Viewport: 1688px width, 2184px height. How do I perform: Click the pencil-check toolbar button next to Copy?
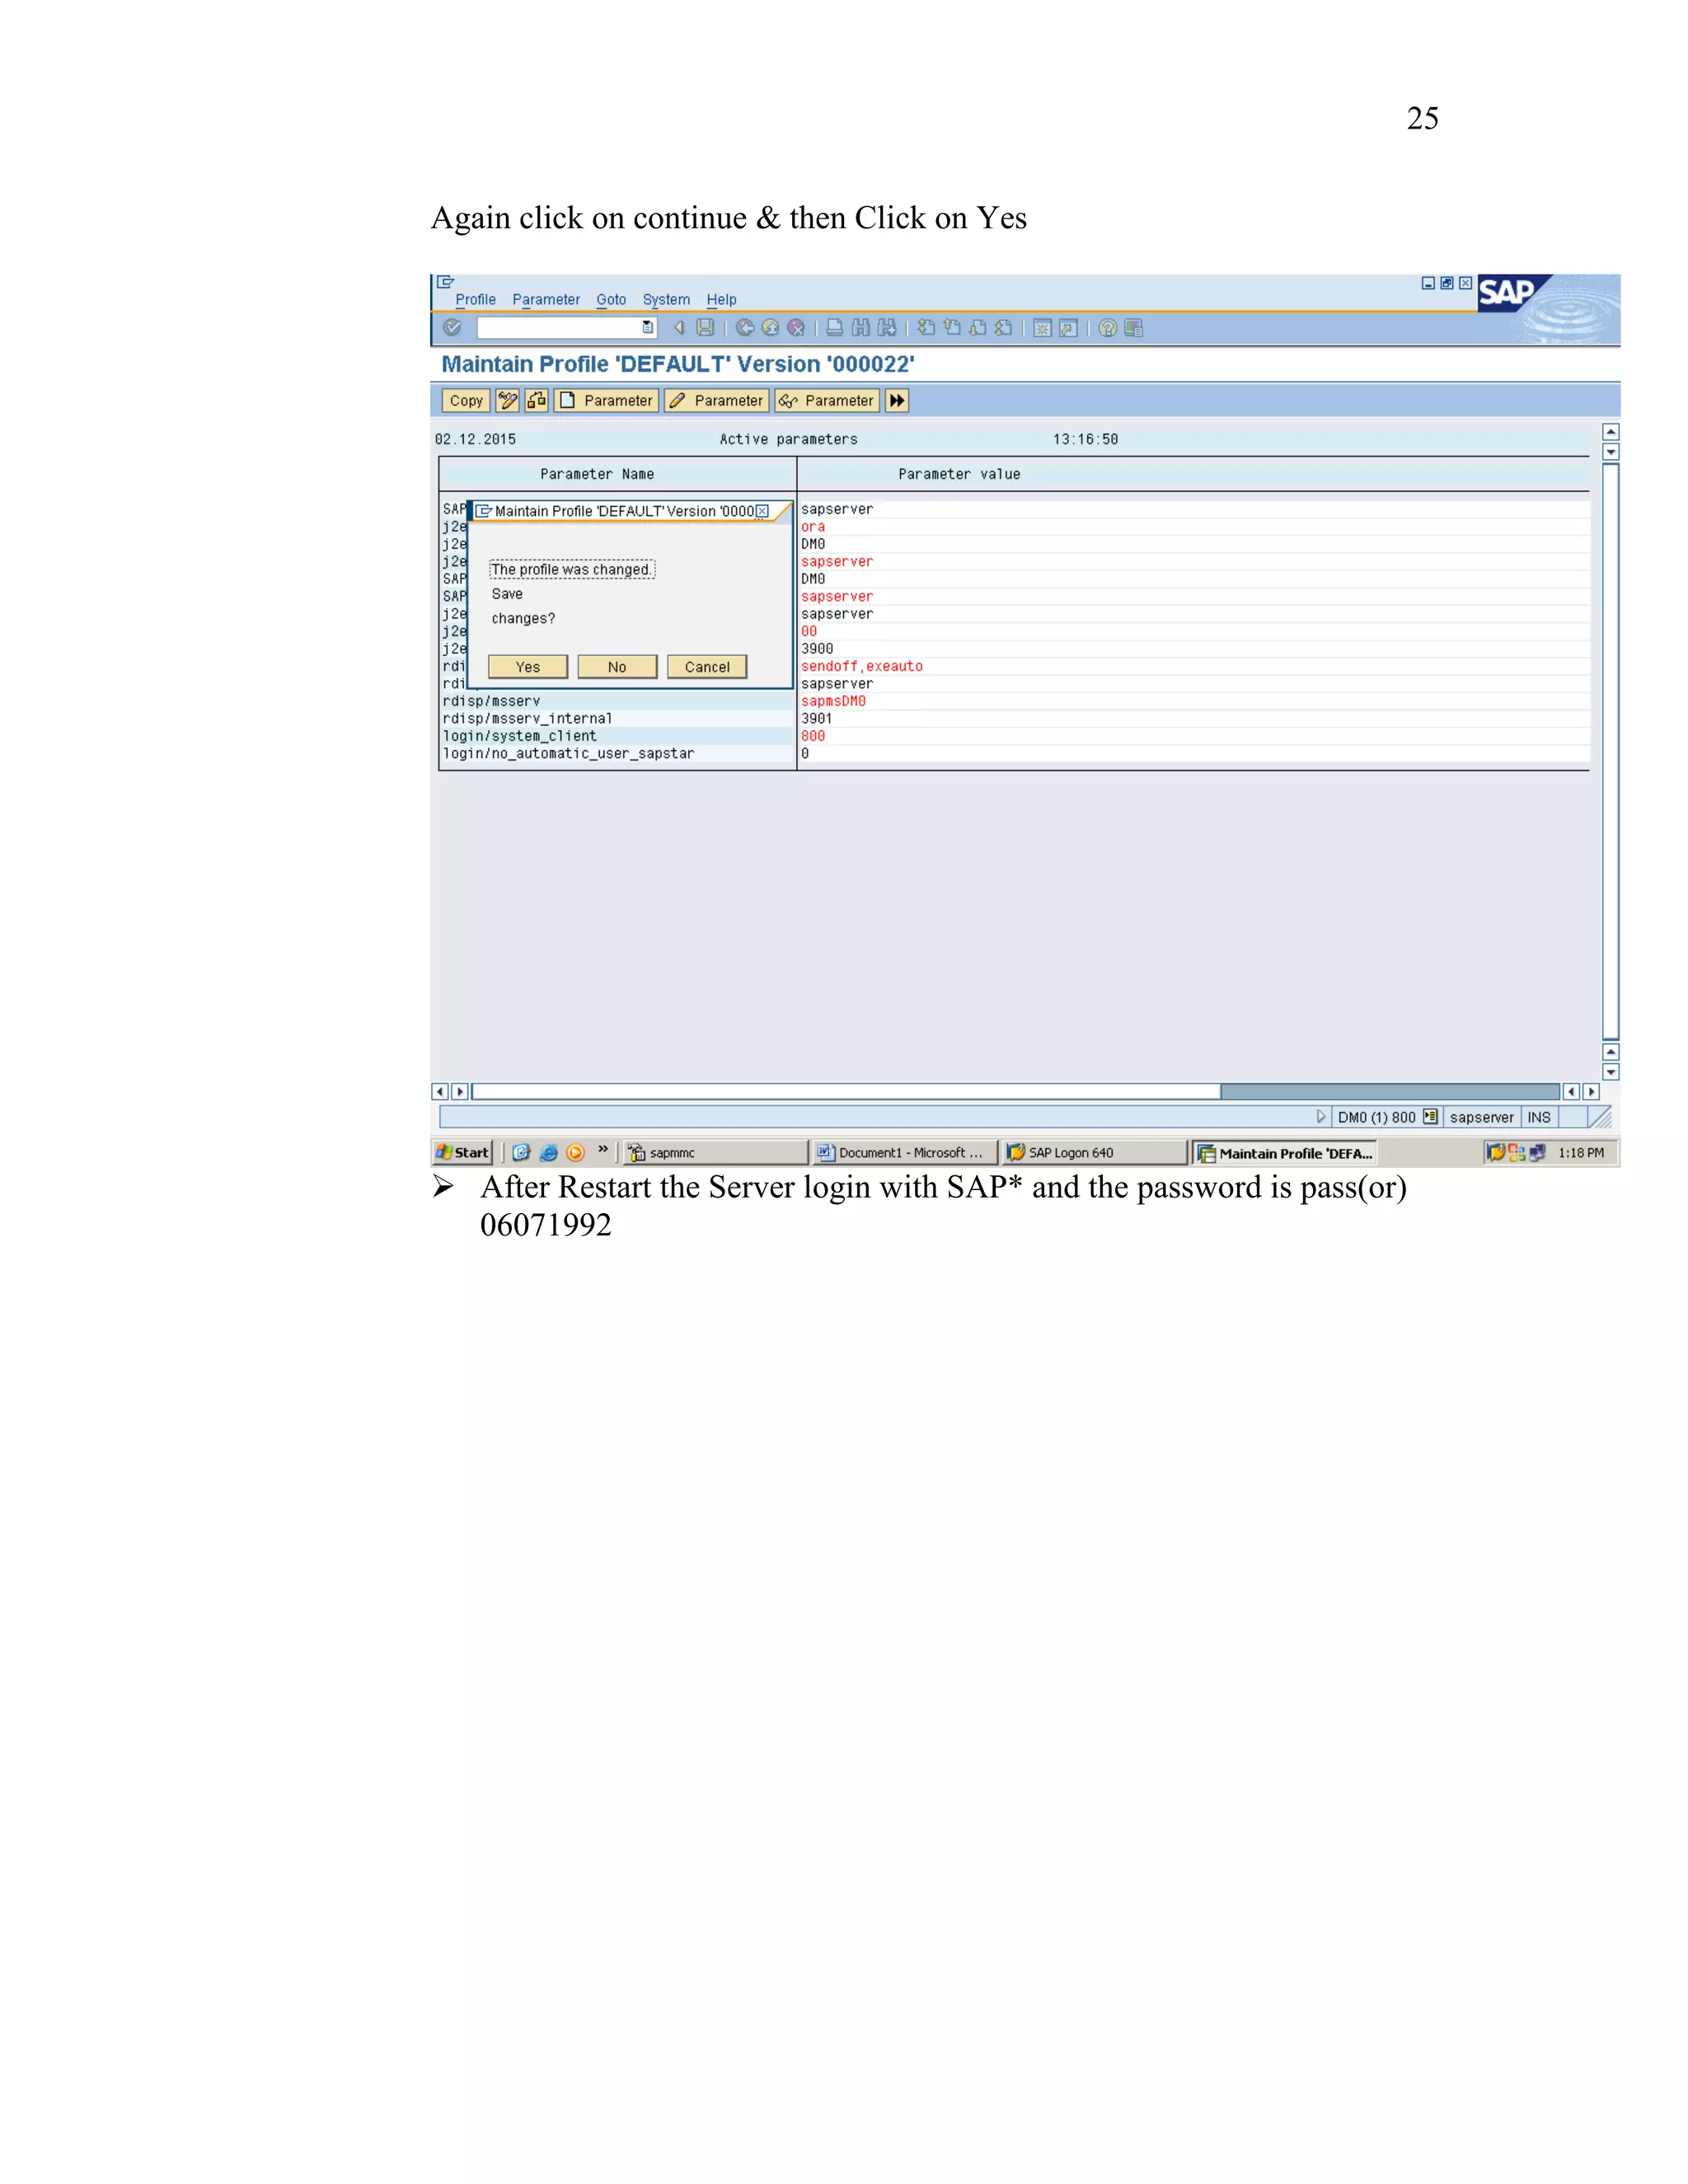(508, 400)
